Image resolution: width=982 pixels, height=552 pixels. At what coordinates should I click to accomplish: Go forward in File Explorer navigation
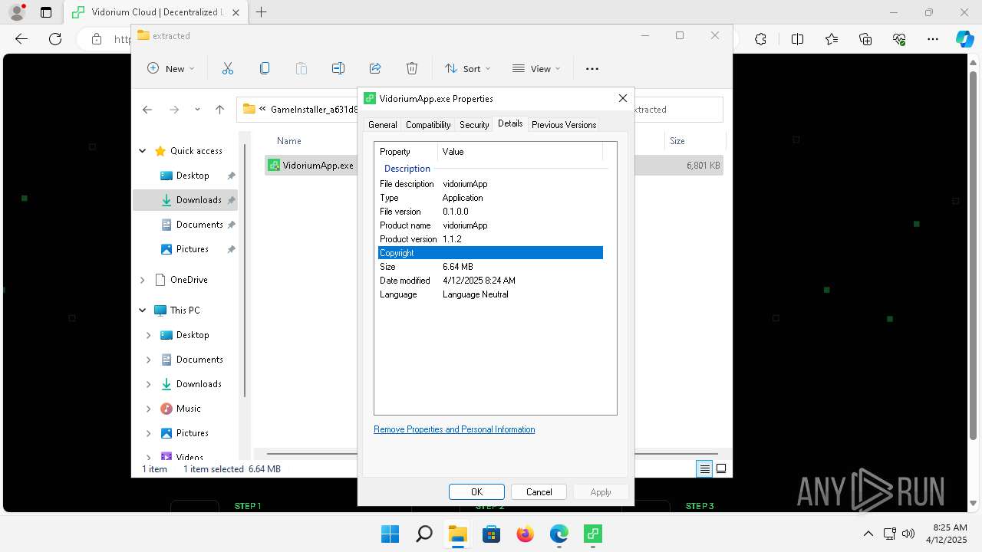pyautogui.click(x=174, y=110)
